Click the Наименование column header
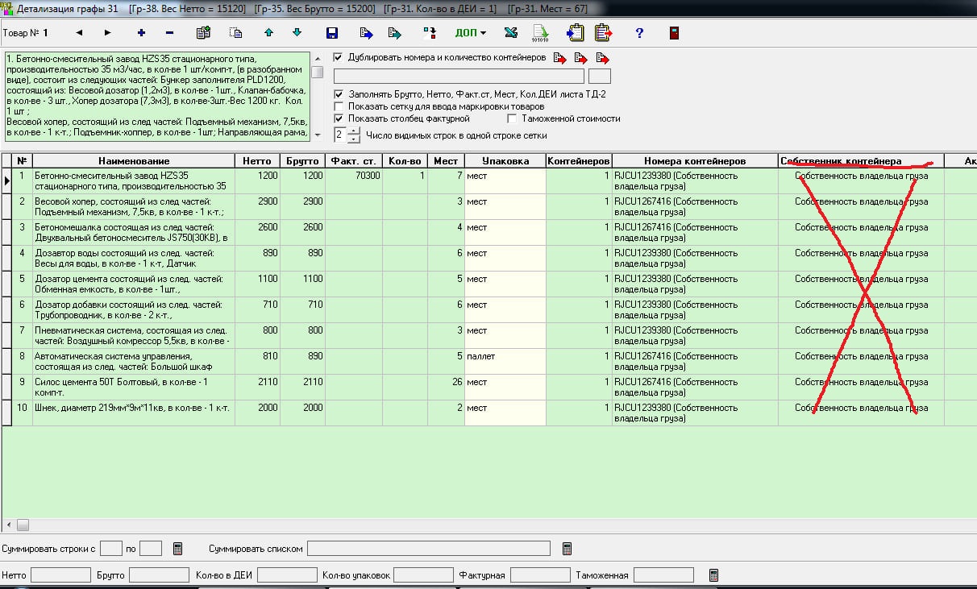 click(x=134, y=161)
